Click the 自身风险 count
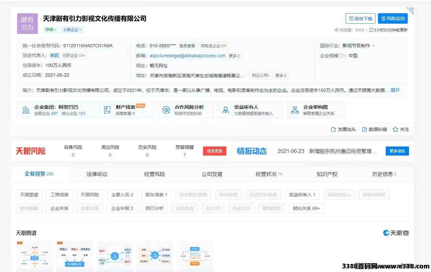Image resolution: width=431 pixels, height=272 pixels. point(73,155)
